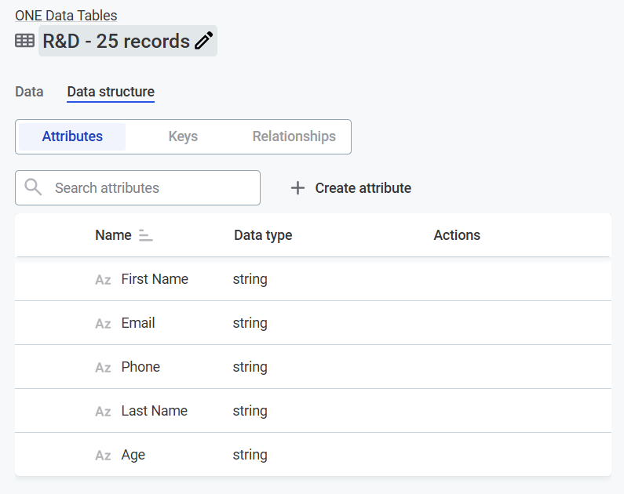Viewport: 624px width, 494px height.
Task: Click the plus icon for Create attribute
Action: coord(297,188)
